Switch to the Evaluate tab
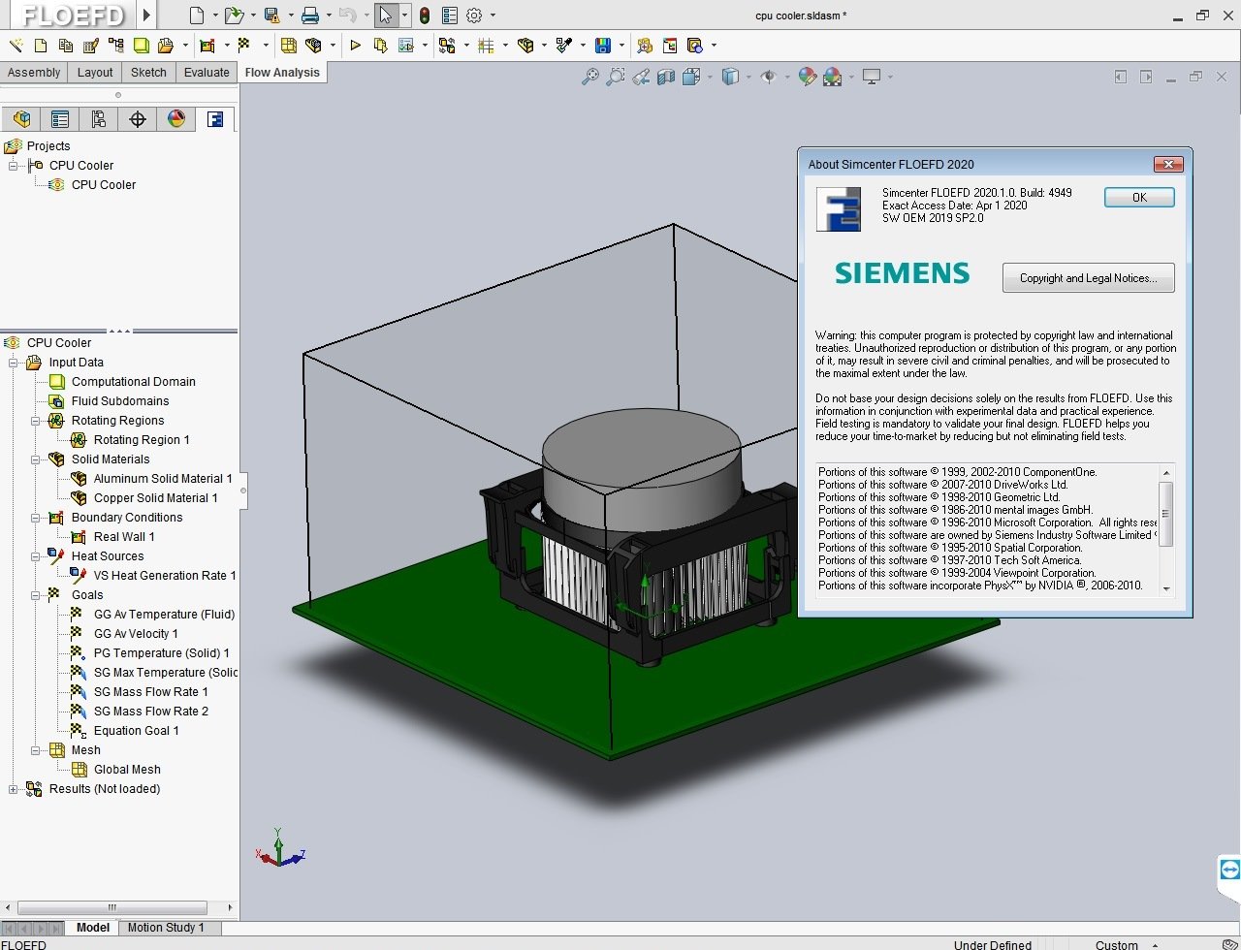Viewport: 1241px width, 950px height. pos(207,73)
